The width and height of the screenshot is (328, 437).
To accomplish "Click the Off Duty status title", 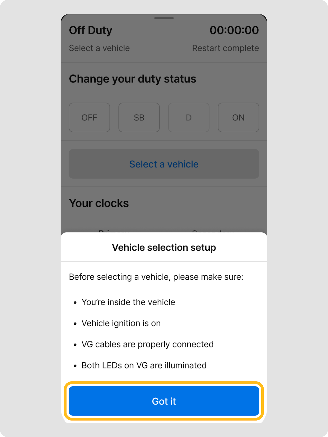I will [x=91, y=30].
